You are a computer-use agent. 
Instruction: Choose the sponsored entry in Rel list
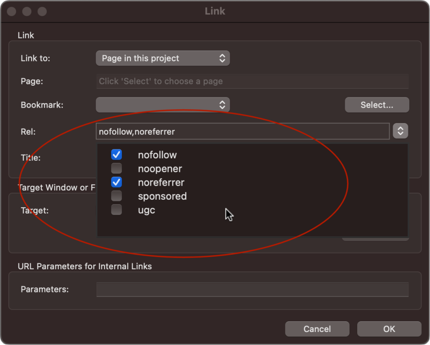click(162, 197)
